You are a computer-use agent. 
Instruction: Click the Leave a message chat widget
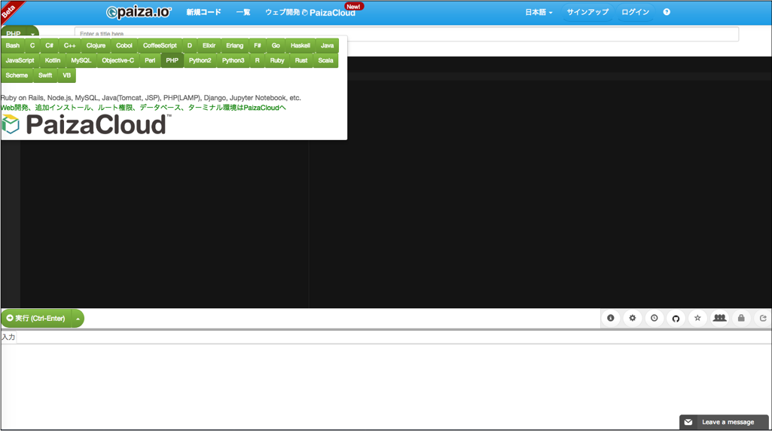pyautogui.click(x=724, y=422)
